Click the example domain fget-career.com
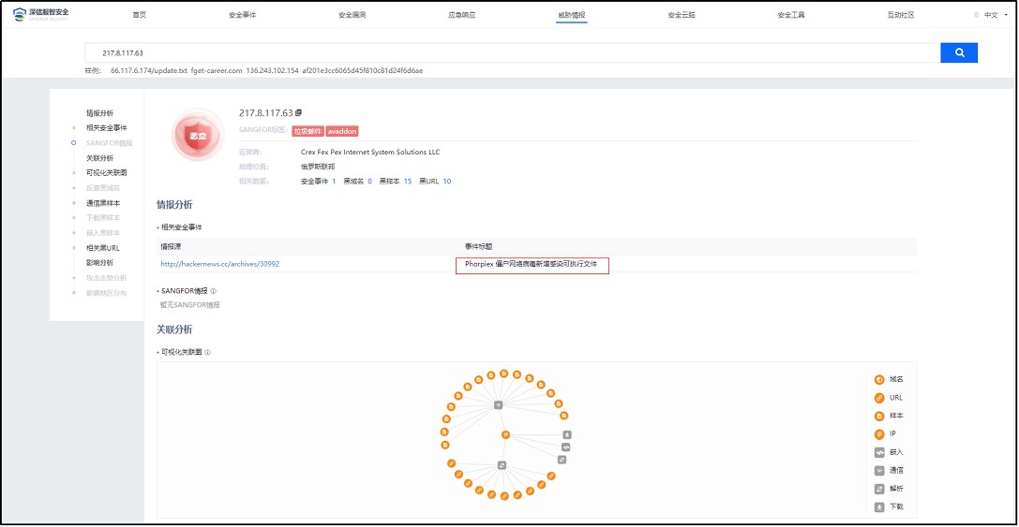 (217, 70)
